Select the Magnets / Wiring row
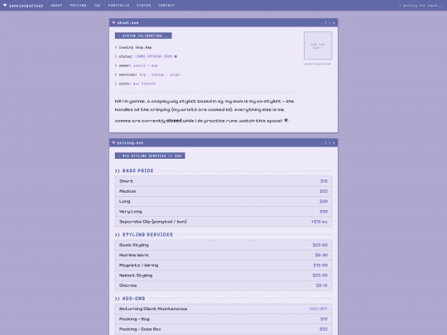This screenshot has width=447, height=335. [223, 266]
